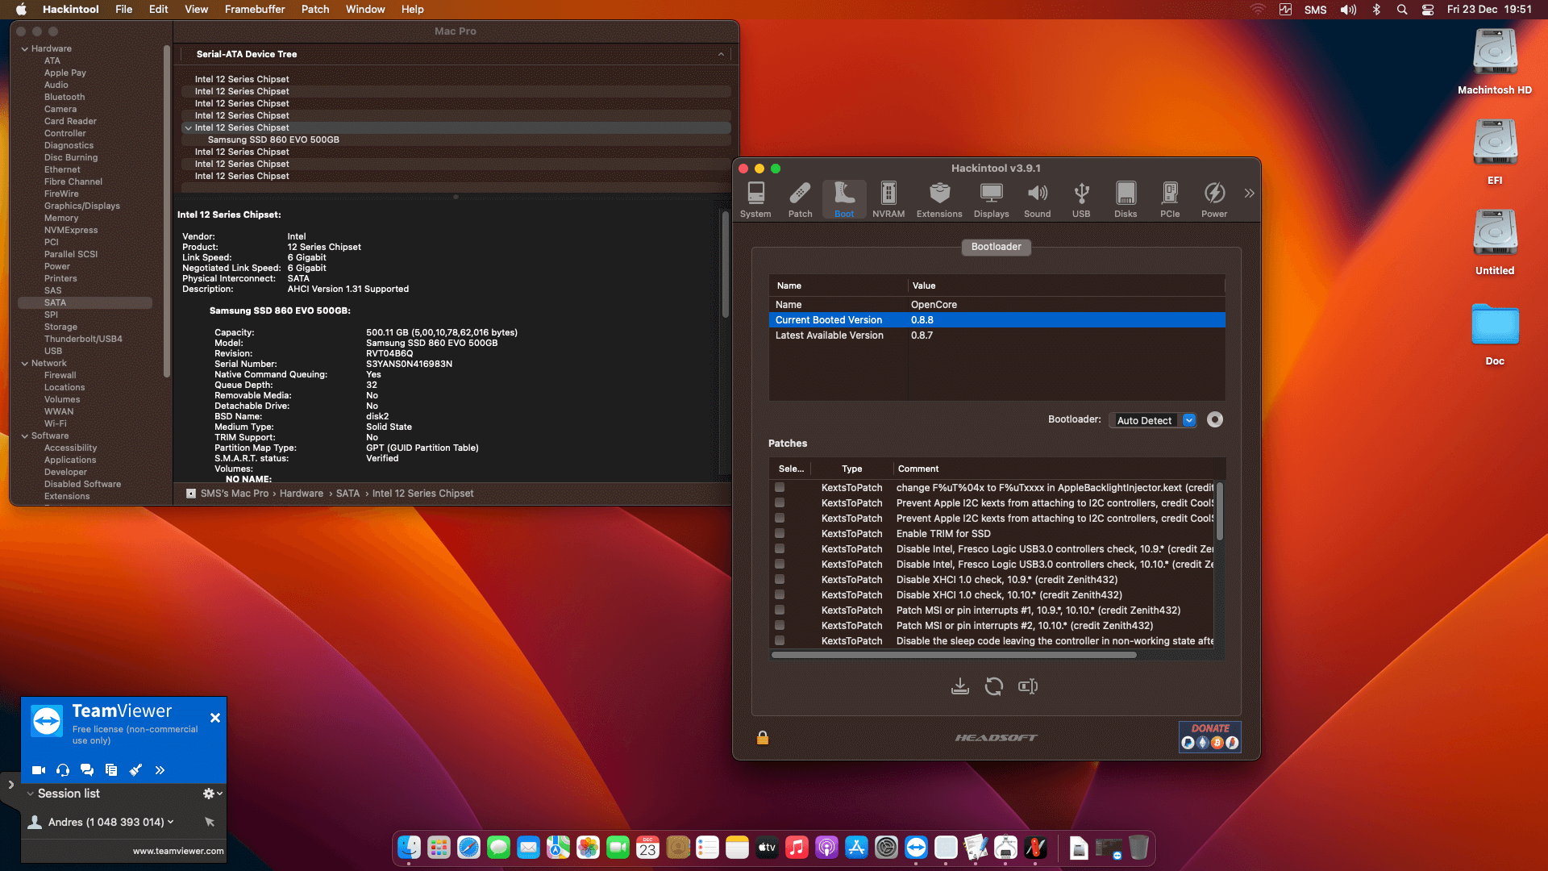The width and height of the screenshot is (1548, 871).
Task: Tick checkbox for Disable XHCI 1.0 check 10.9.* patch
Action: [780, 579]
